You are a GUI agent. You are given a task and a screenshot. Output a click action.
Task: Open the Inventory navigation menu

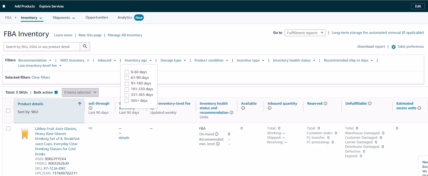32,18
